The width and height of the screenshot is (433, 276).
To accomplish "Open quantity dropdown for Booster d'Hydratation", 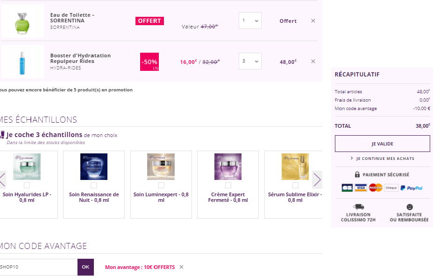I will pyautogui.click(x=250, y=61).
